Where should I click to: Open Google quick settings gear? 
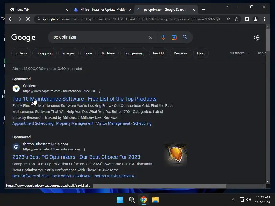[256, 38]
